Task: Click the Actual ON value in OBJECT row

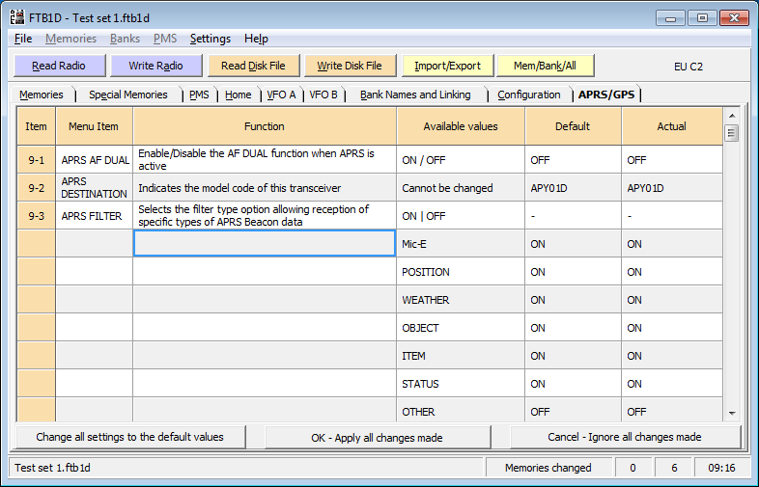Action: point(672,328)
